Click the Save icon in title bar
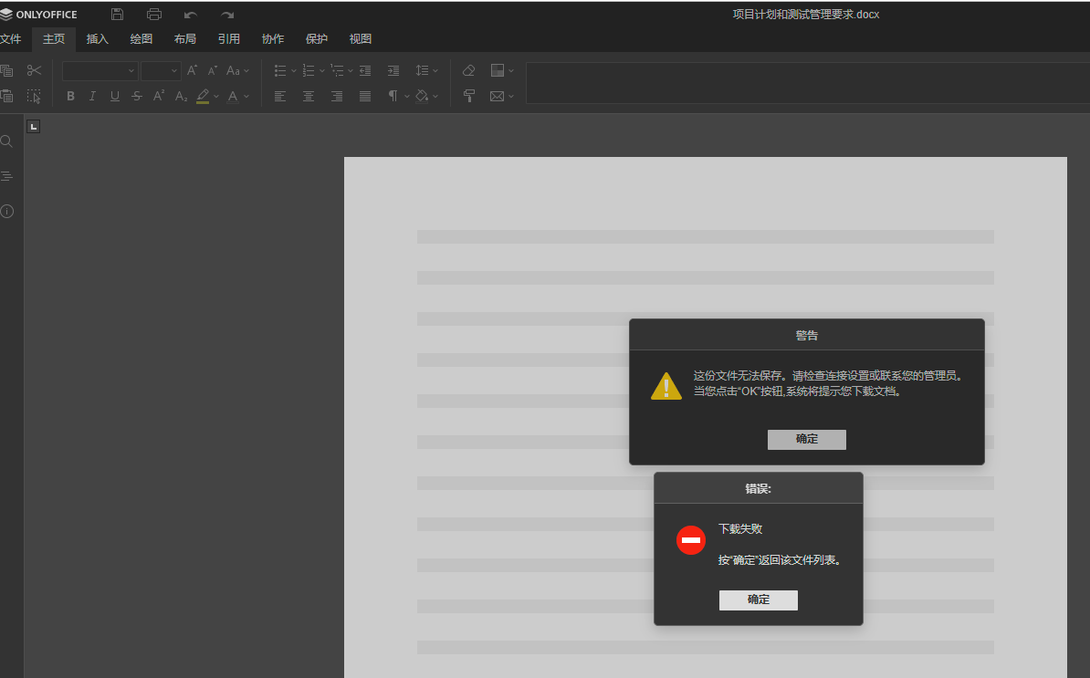This screenshot has height=678, width=1090. 117,14
